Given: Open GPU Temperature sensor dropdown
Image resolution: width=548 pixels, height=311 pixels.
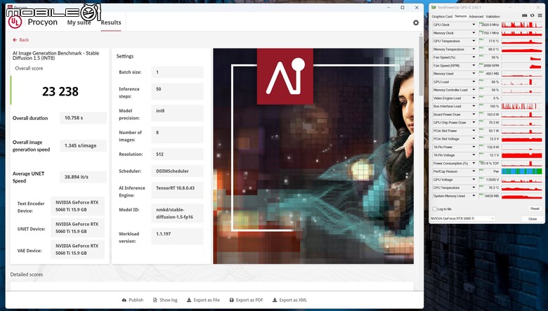Looking at the screenshot, I should [474, 41].
